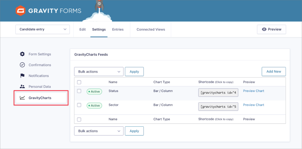Open the Connected Views tab
The image size is (302, 149).
(x=151, y=29)
